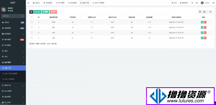Click the sidebar search magnifier icon

[22, 16]
